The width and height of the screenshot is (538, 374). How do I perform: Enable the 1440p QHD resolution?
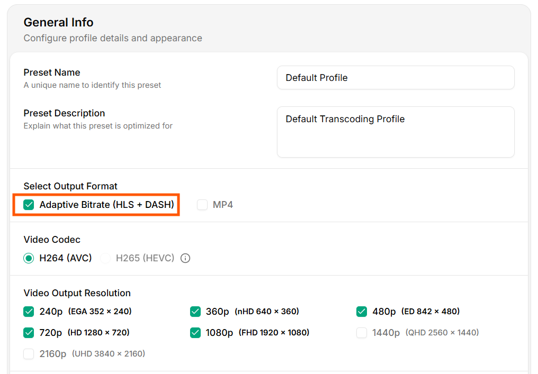pyautogui.click(x=362, y=332)
